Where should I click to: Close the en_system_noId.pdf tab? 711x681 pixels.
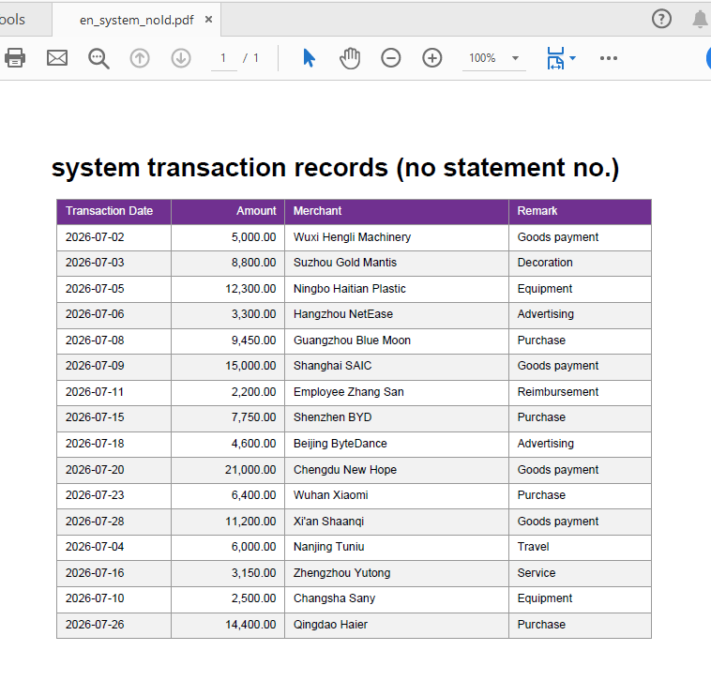click(x=208, y=20)
